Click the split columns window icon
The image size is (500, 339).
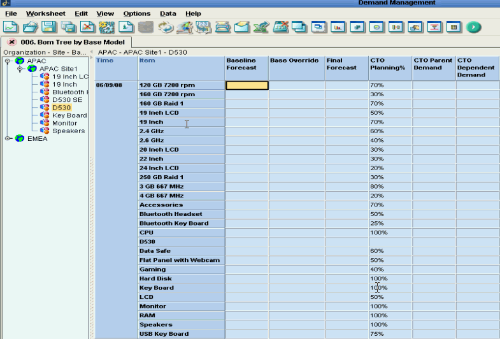pos(396,27)
